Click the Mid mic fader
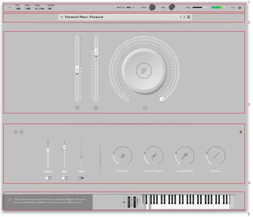This screenshot has width=253, height=217. 65,147
